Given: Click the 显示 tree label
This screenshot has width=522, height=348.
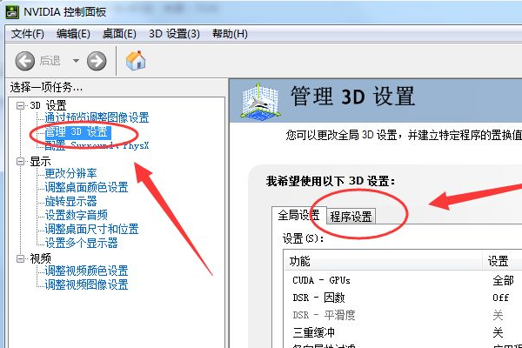Looking at the screenshot, I should [x=40, y=162].
